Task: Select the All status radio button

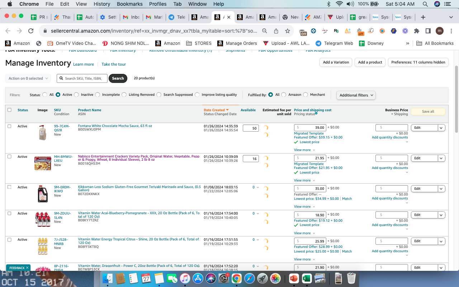Action: [x=45, y=95]
